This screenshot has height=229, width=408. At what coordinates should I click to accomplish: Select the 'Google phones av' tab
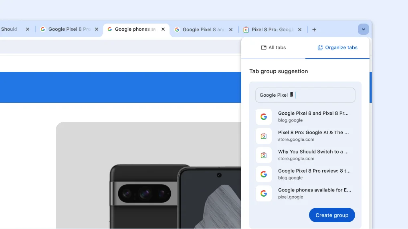pyautogui.click(x=136, y=29)
